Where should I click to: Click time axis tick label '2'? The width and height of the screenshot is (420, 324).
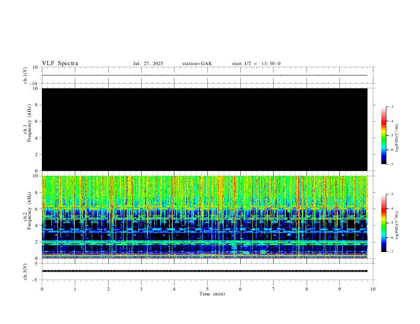pos(108,289)
